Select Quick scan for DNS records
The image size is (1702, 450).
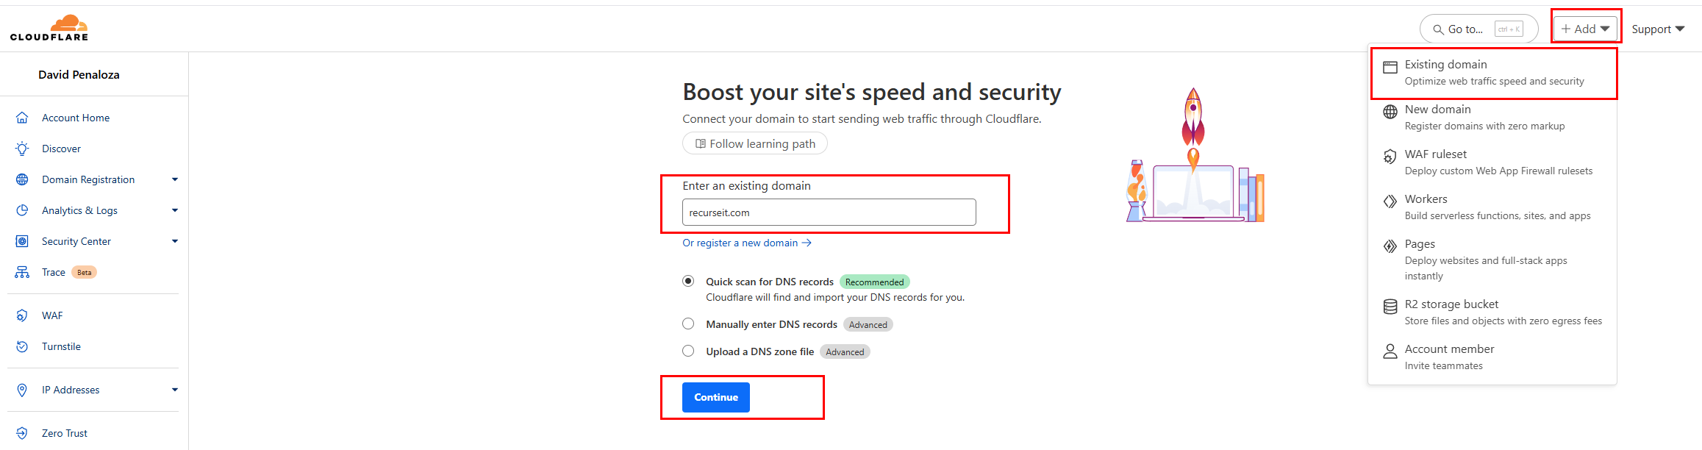688,281
